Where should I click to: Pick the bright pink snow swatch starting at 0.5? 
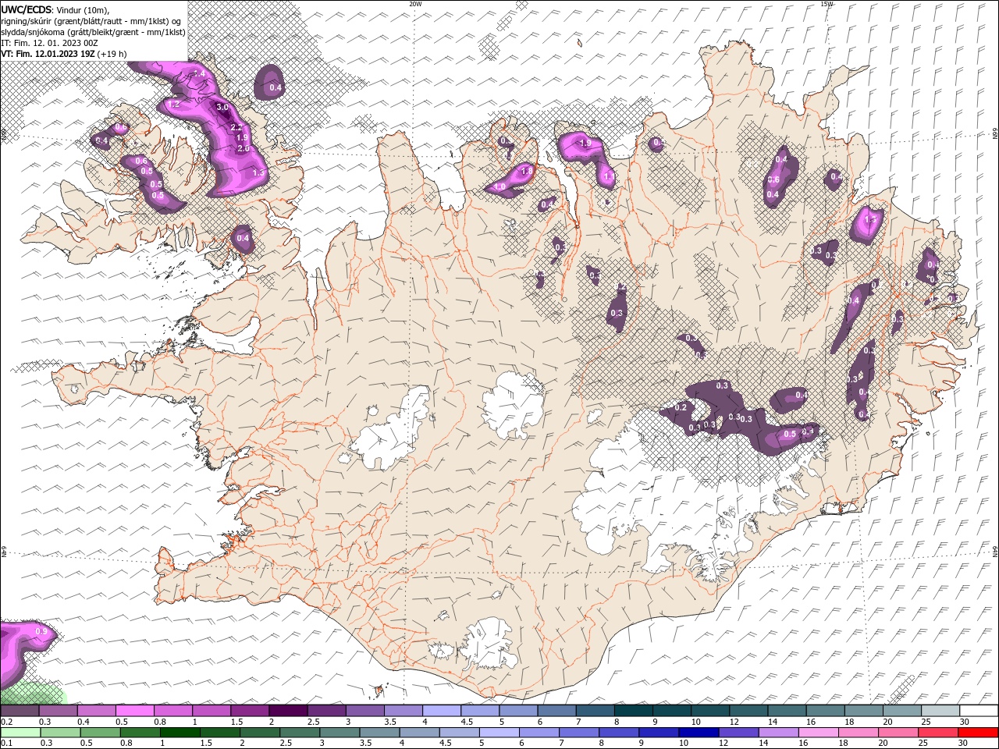(x=134, y=711)
